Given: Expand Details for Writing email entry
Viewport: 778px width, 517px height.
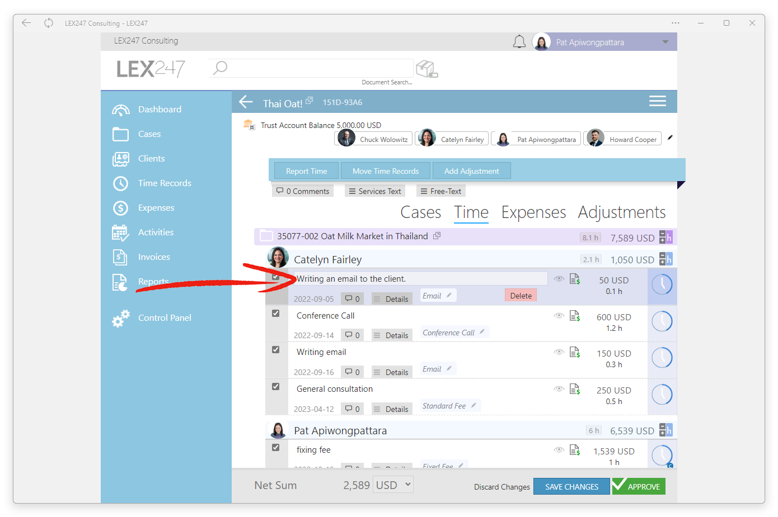Looking at the screenshot, I should (x=392, y=372).
